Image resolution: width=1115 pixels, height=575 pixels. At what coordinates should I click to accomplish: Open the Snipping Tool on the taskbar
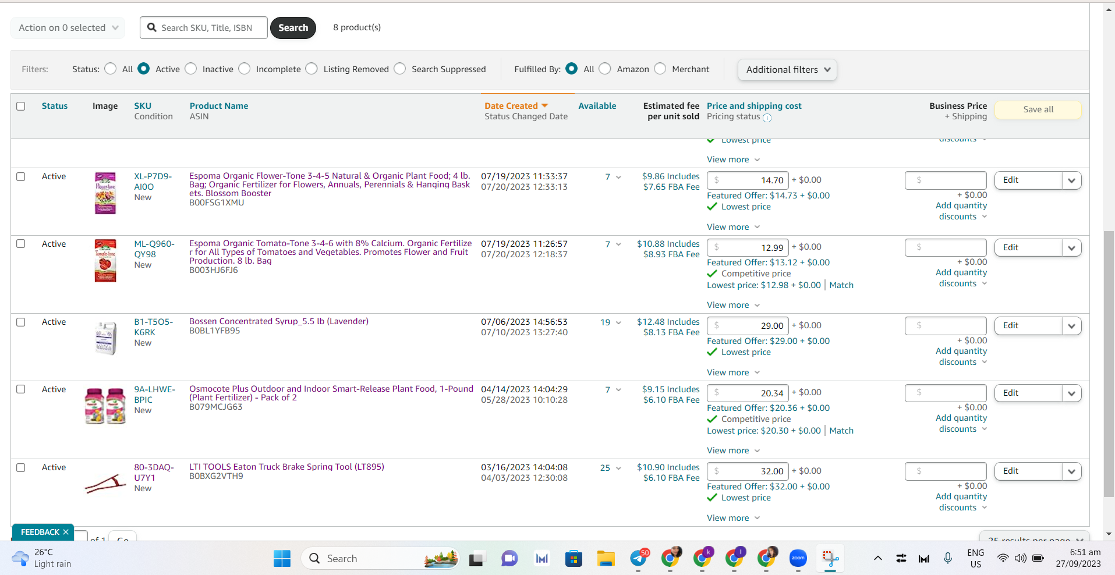pyautogui.click(x=830, y=559)
